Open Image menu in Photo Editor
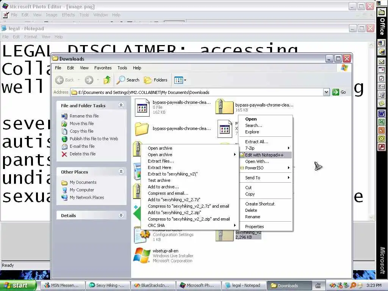Screen dimensions: 388x291 (52, 15)
